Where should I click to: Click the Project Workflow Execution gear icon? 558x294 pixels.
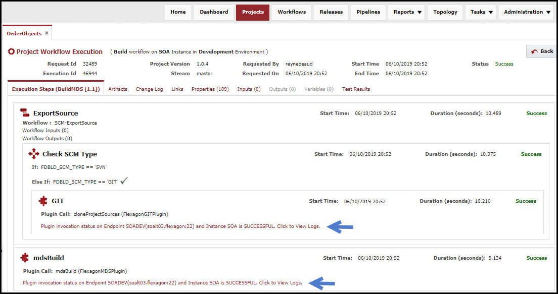(x=11, y=52)
